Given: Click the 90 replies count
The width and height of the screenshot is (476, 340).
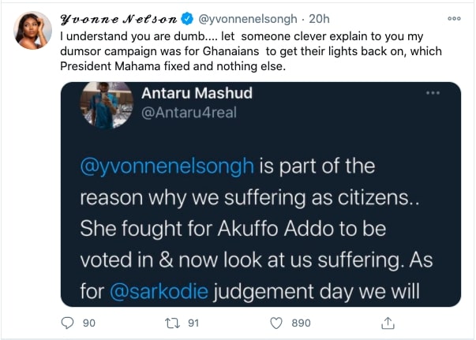Looking at the screenshot, I should (89, 323).
